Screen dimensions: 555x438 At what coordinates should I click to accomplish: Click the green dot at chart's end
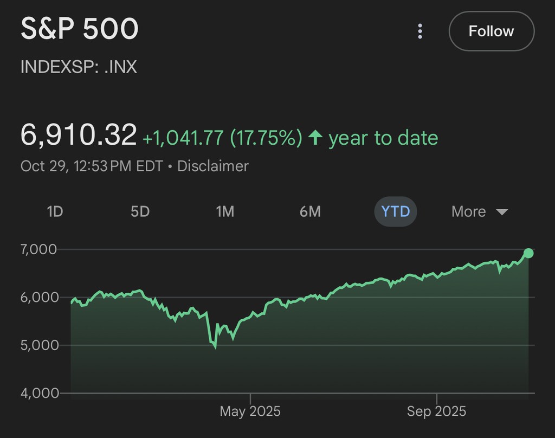click(528, 253)
